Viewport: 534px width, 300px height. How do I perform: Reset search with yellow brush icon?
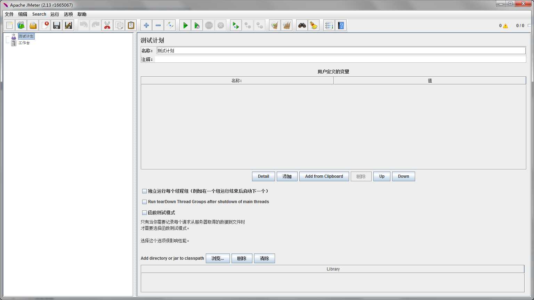[314, 25]
